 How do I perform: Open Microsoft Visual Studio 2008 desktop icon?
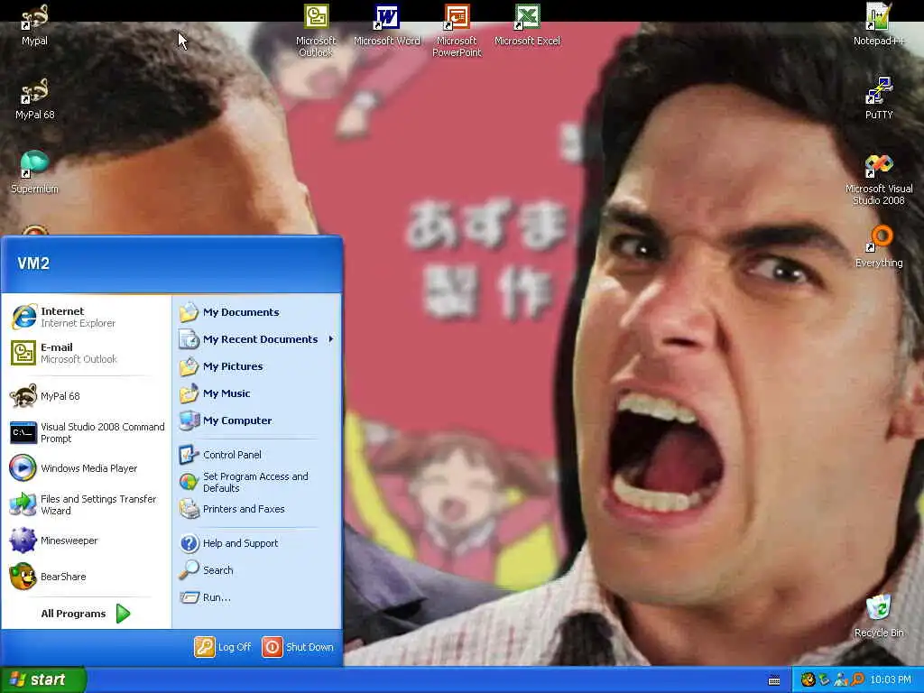pyautogui.click(x=879, y=180)
